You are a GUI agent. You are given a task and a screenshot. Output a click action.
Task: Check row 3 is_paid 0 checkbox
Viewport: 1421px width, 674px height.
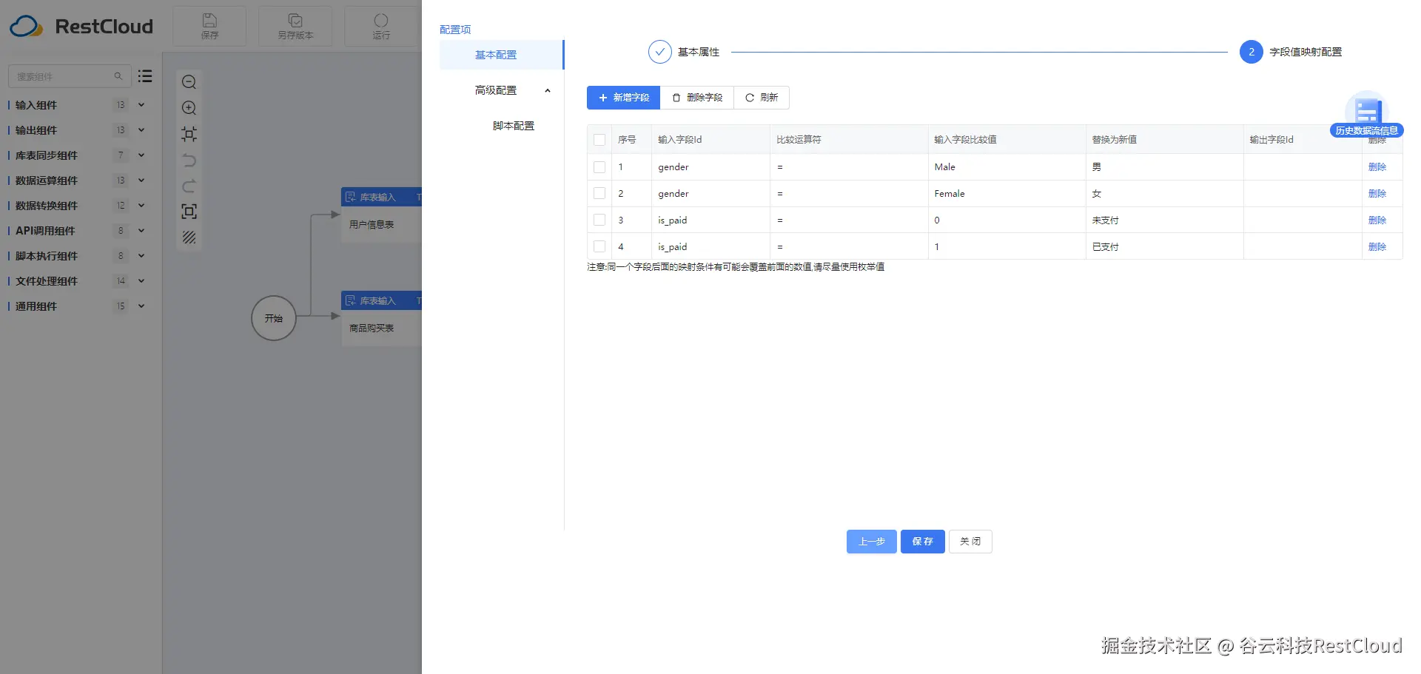tap(599, 220)
